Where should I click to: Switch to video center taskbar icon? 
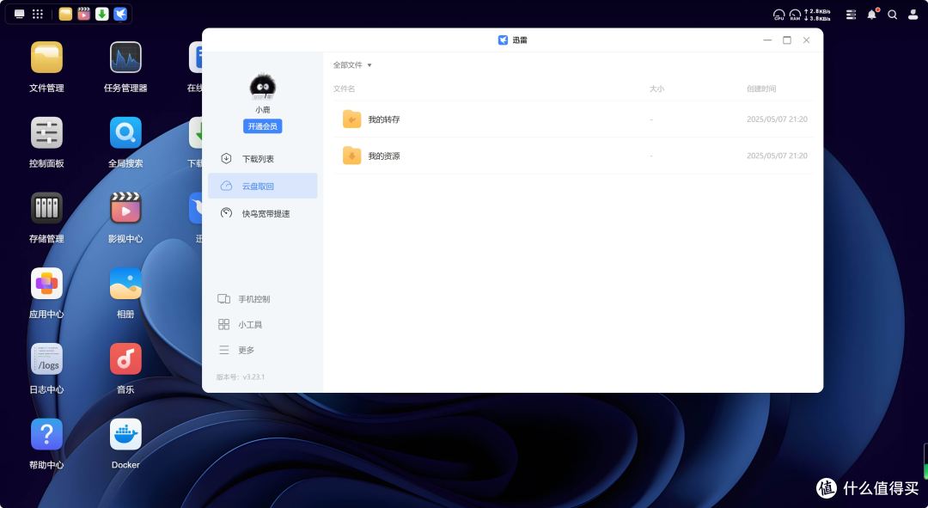(x=84, y=14)
